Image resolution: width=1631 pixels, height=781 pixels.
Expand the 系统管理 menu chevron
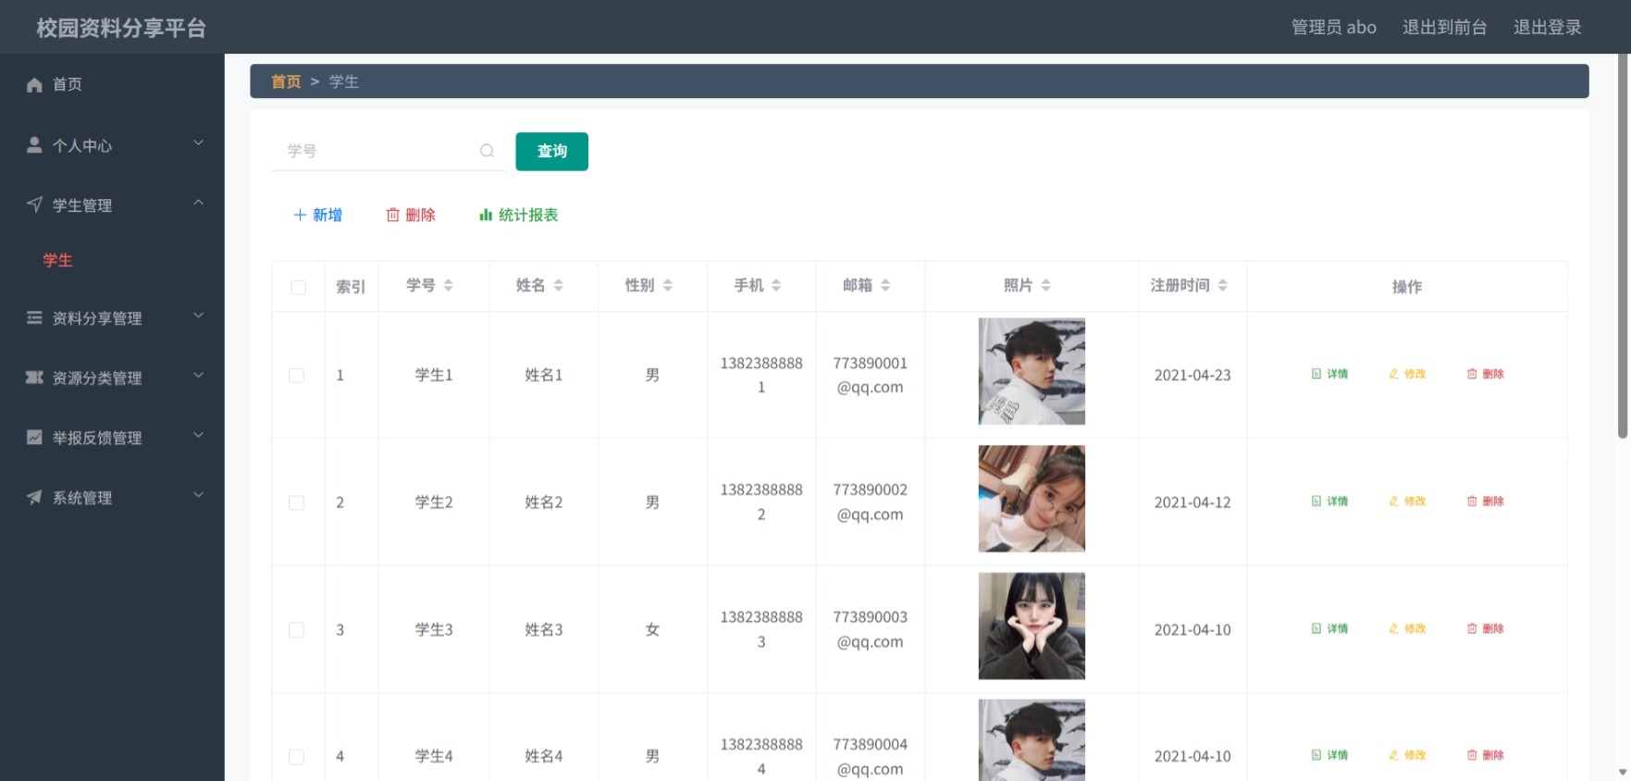(x=198, y=495)
